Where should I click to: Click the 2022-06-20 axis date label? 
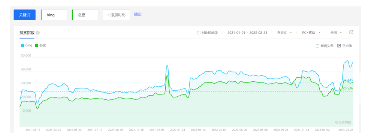click(239, 129)
